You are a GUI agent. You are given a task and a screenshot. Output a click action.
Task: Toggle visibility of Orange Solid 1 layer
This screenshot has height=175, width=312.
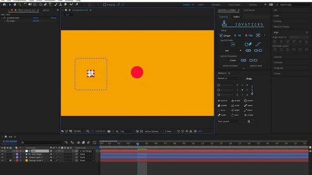tap(2, 160)
